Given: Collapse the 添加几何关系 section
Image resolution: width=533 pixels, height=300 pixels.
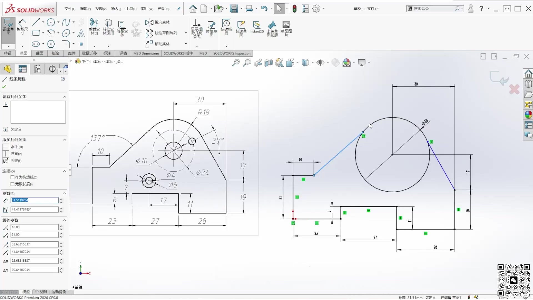Looking at the screenshot, I should tap(64, 140).
